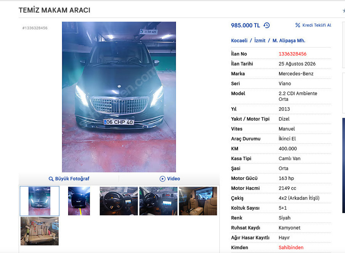The height and width of the screenshot is (253, 345).
Task: Click the 2.2 CDI Ambiente Orta model value
Action: (298, 96)
